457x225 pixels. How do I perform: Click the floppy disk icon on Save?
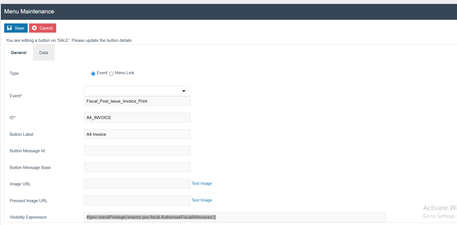tap(10, 28)
